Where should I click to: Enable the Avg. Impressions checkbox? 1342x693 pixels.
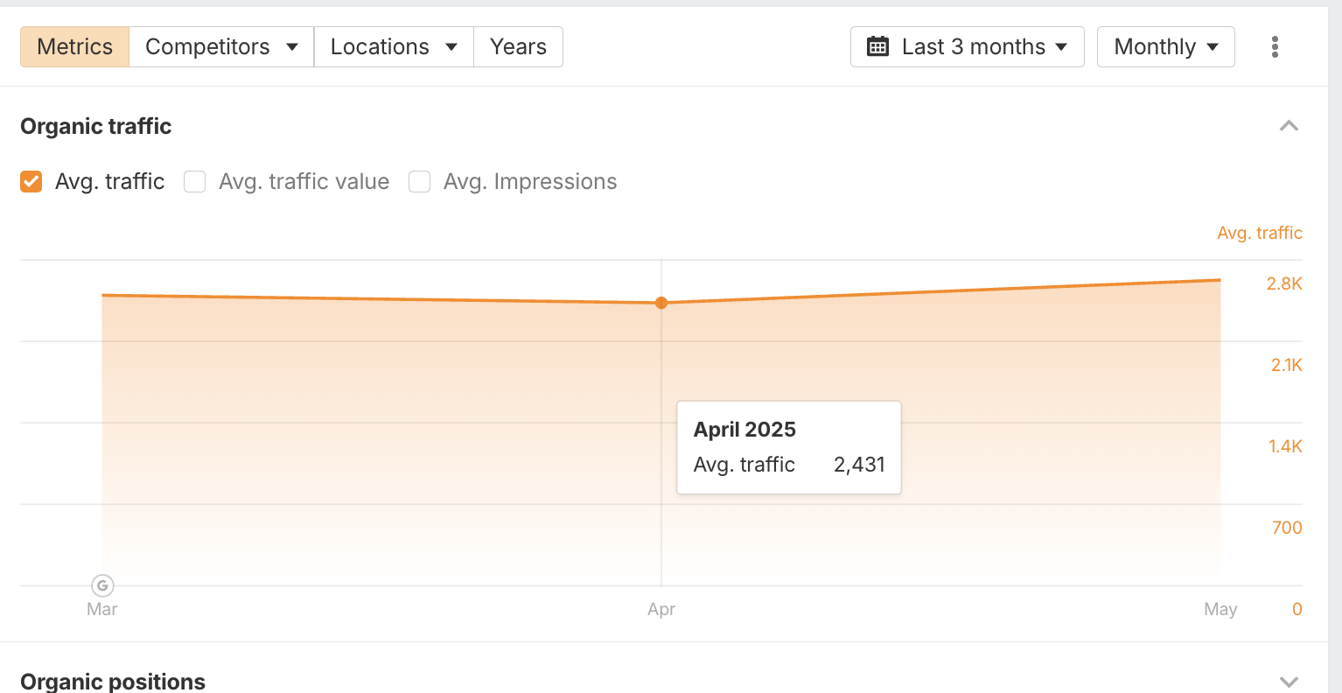tap(419, 181)
